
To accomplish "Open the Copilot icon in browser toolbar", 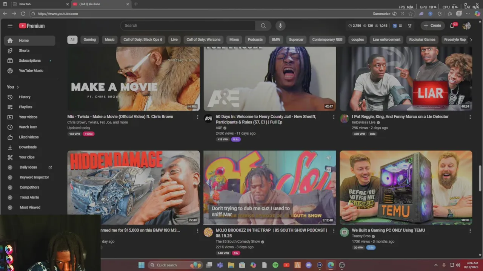I will click(x=477, y=14).
